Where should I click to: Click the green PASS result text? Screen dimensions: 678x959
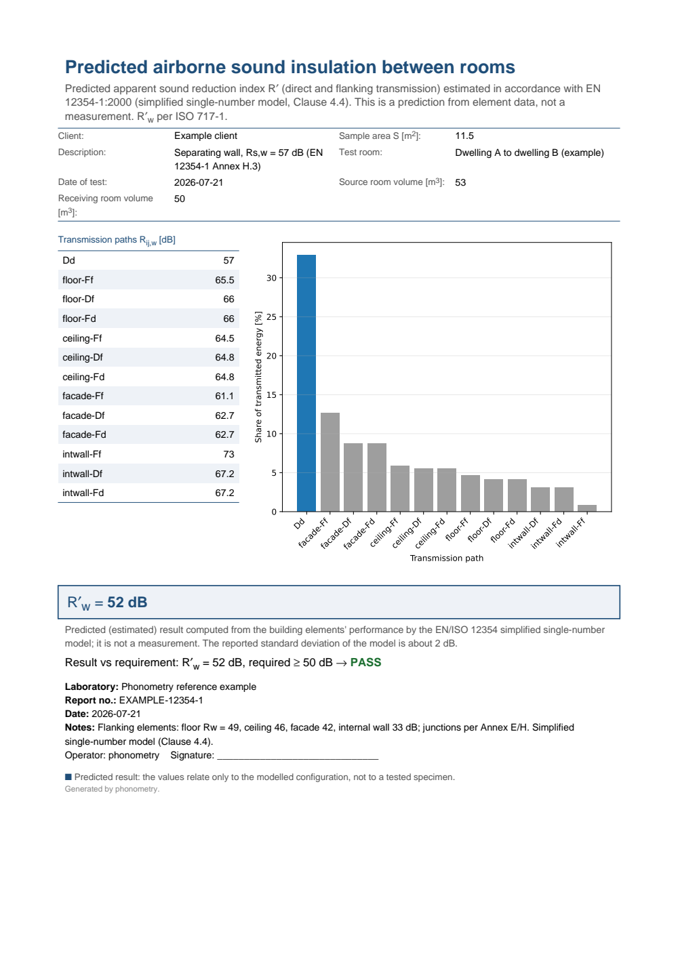pyautogui.click(x=365, y=663)
